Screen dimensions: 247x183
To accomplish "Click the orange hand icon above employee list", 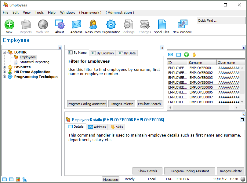I will click(194, 55).
